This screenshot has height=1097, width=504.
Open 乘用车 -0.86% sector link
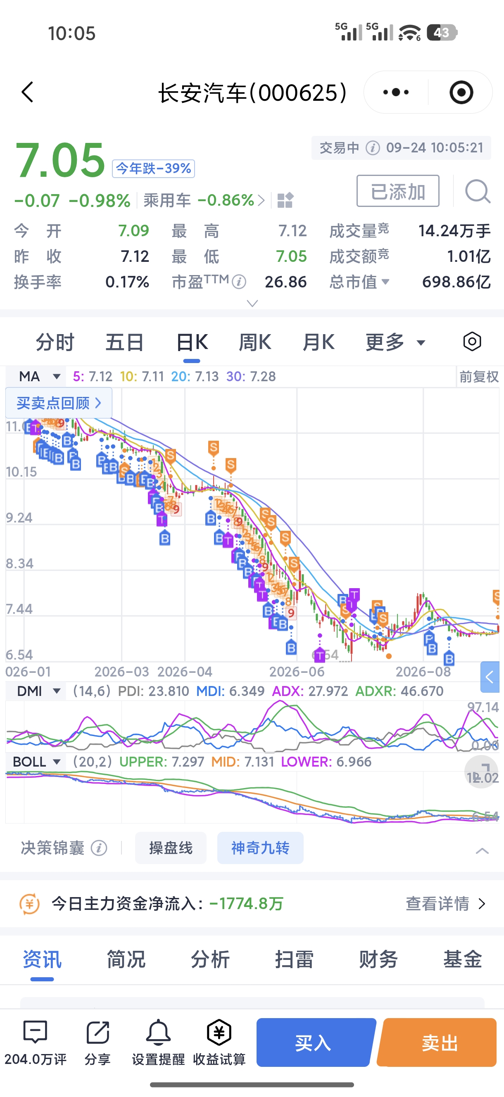204,200
